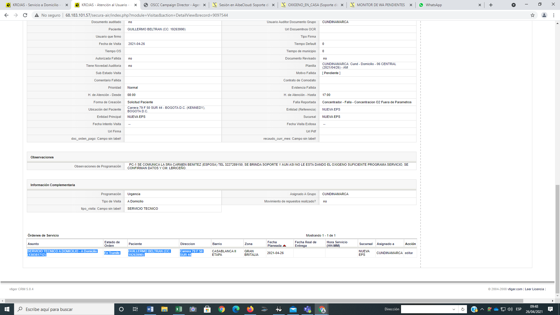Open the volume speaker icon
560x315 pixels.
(510, 309)
